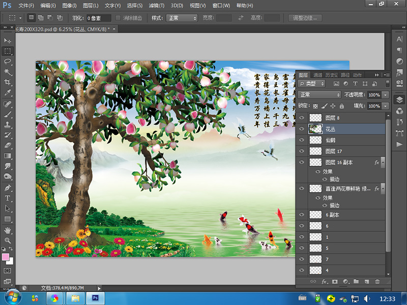Add a layer mask from panel bottom

point(335,281)
